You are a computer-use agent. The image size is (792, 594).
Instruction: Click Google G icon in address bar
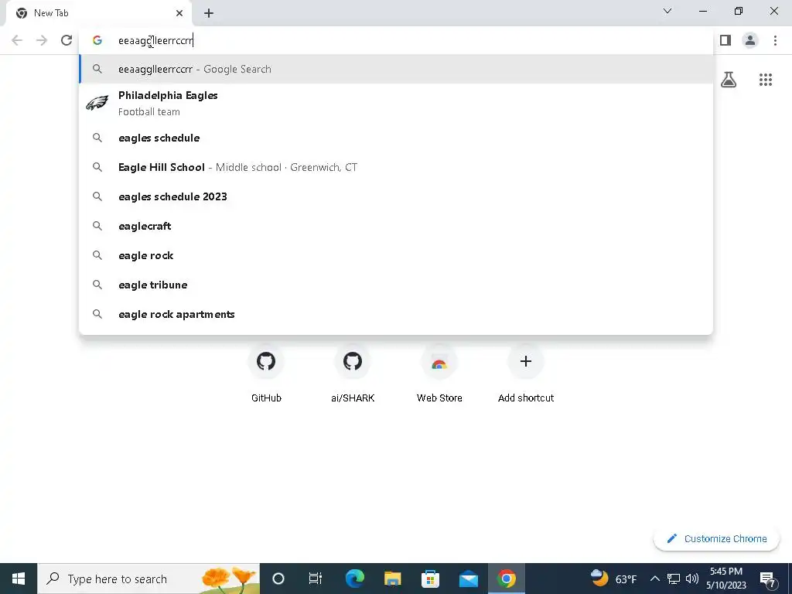click(97, 40)
